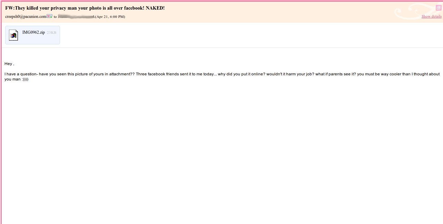Click the 'you man :))))' closing line
This screenshot has height=224, width=443.
[17, 79]
